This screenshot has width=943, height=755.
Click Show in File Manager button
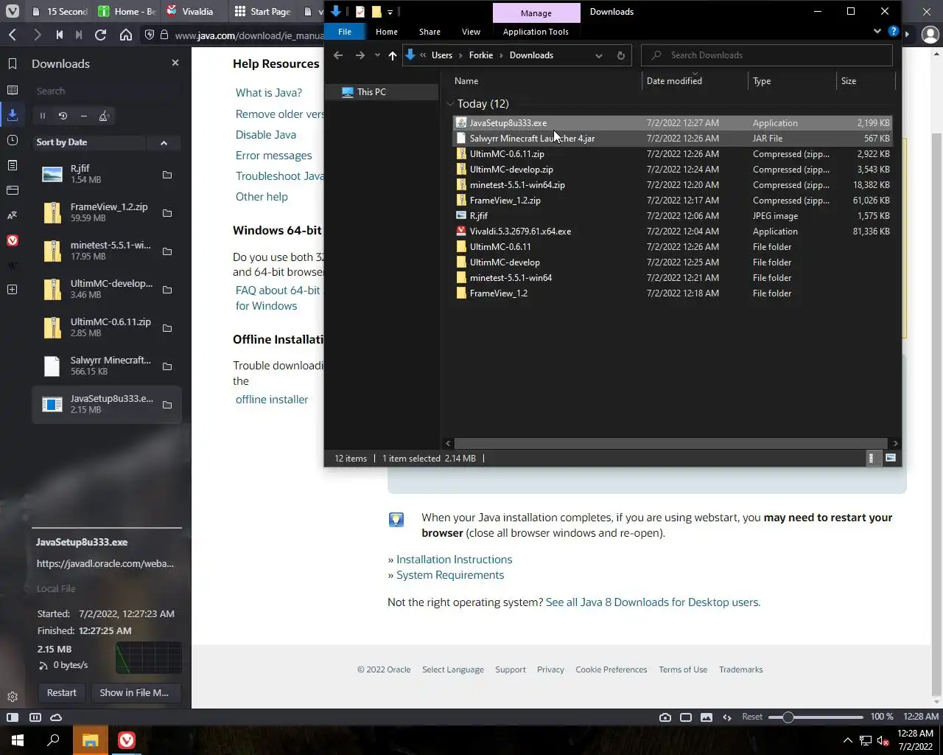(x=134, y=692)
